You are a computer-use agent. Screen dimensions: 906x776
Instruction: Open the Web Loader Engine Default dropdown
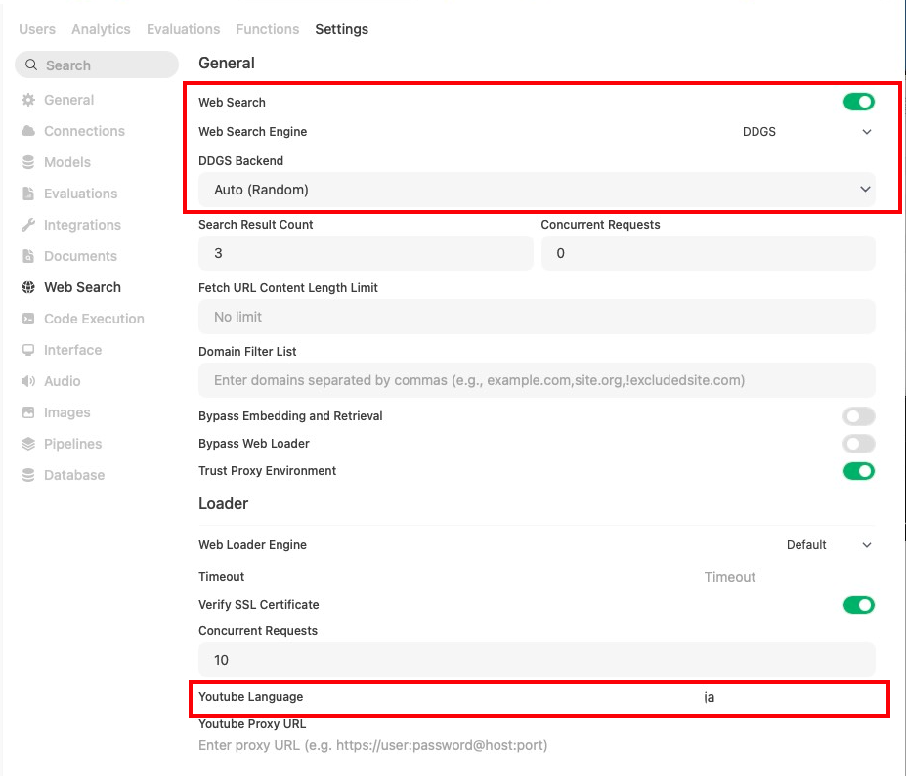click(x=829, y=545)
